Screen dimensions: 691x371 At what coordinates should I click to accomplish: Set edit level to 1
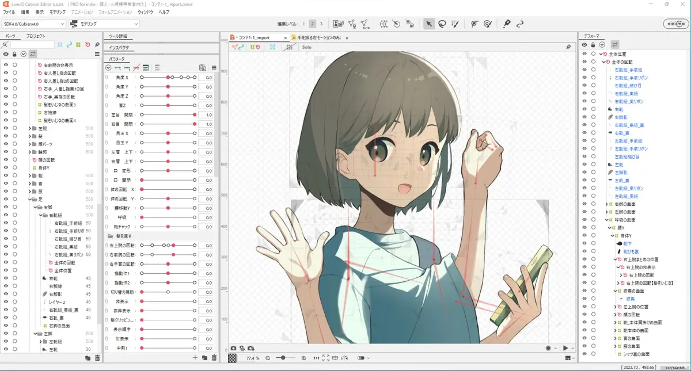point(303,24)
